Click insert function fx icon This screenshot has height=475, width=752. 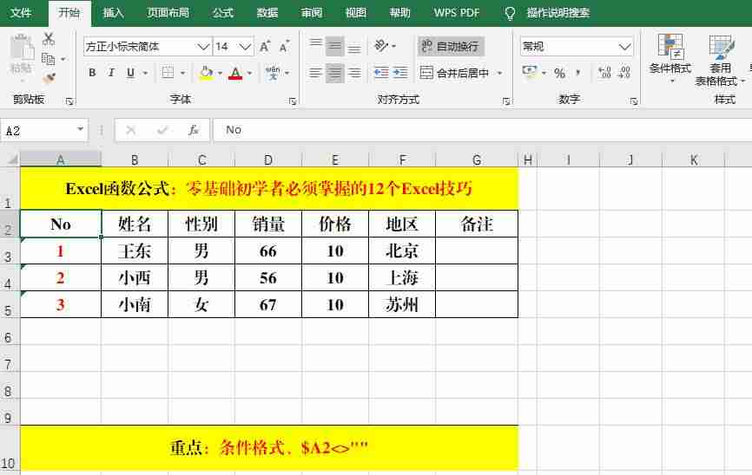(193, 130)
